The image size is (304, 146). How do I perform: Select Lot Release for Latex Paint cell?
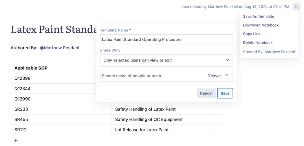click(x=142, y=130)
